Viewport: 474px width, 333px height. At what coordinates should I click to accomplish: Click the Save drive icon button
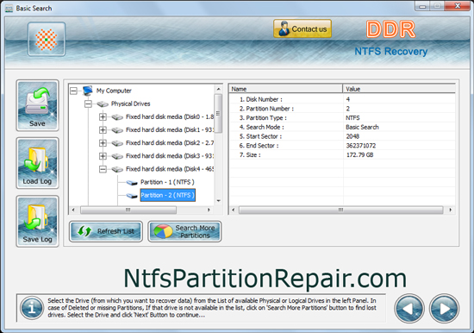(x=37, y=105)
